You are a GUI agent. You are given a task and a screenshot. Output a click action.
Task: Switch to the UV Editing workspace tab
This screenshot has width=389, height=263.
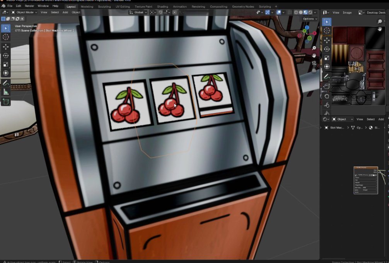coord(123,7)
